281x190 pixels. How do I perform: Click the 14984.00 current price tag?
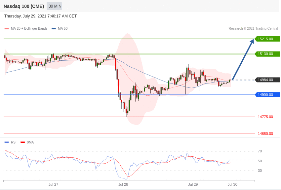pos(267,80)
